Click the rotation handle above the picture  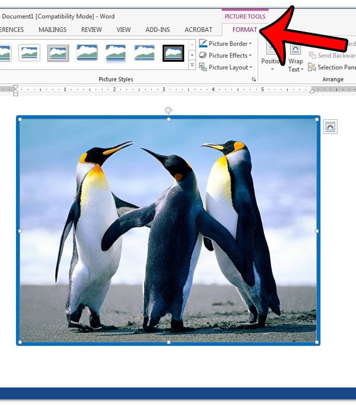[x=169, y=110]
